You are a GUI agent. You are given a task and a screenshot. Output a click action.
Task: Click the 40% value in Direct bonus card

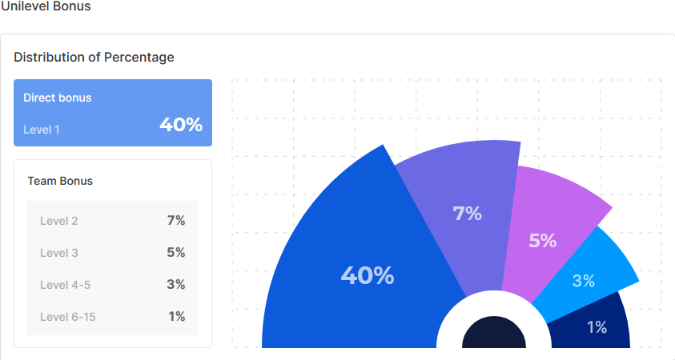tap(180, 125)
